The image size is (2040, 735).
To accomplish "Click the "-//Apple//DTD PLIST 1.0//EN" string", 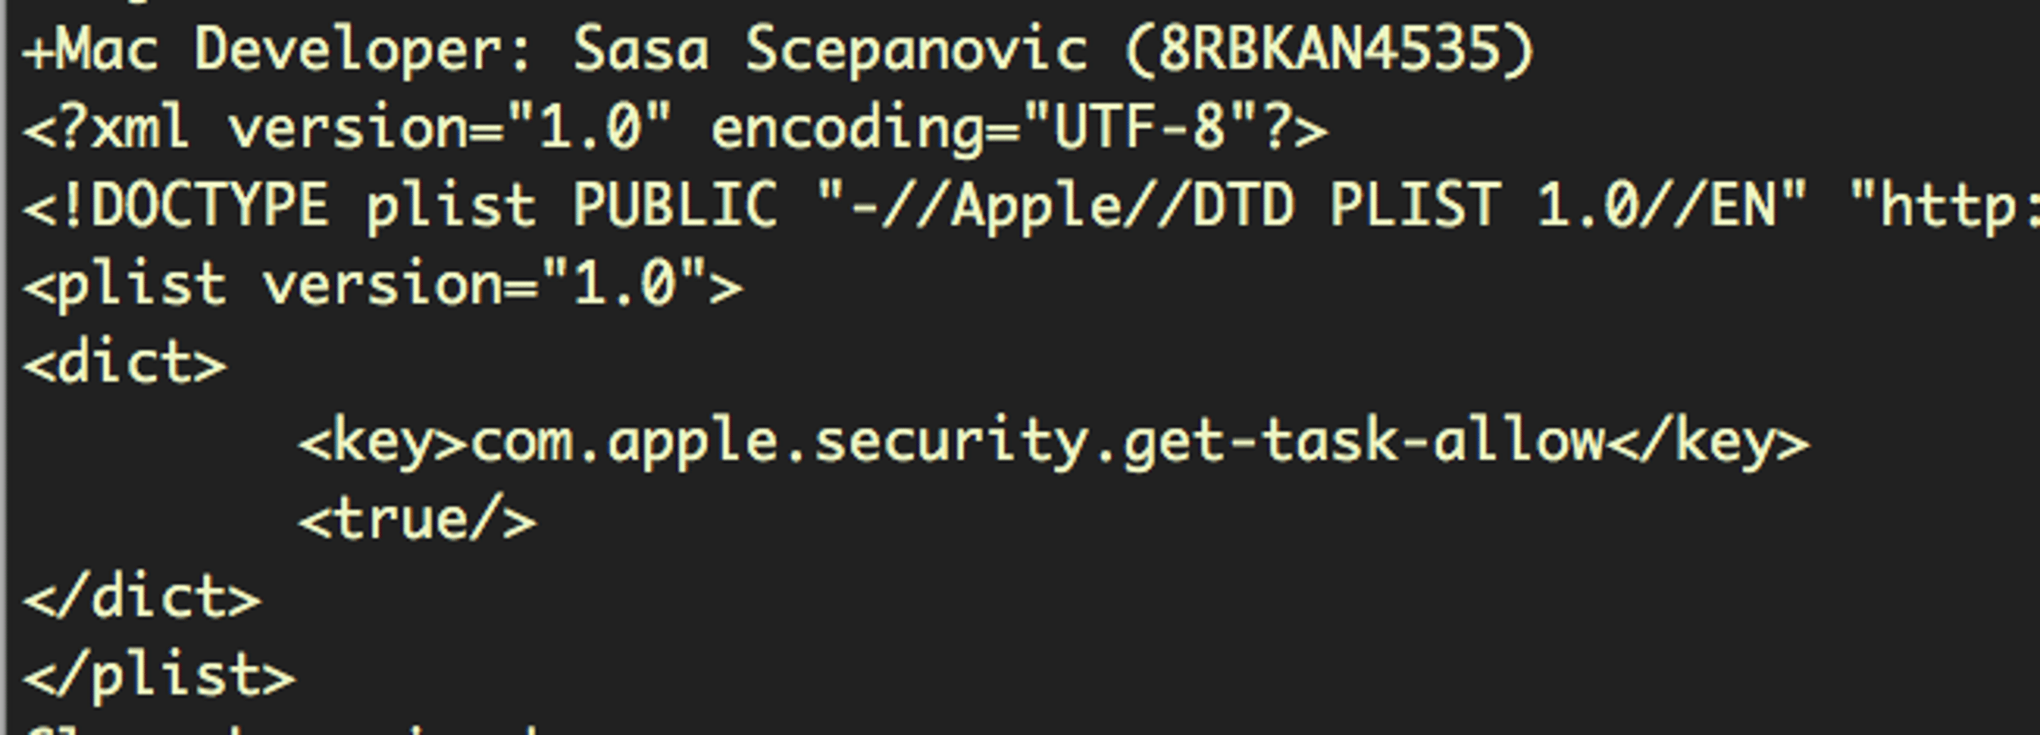I will coord(1313,206).
